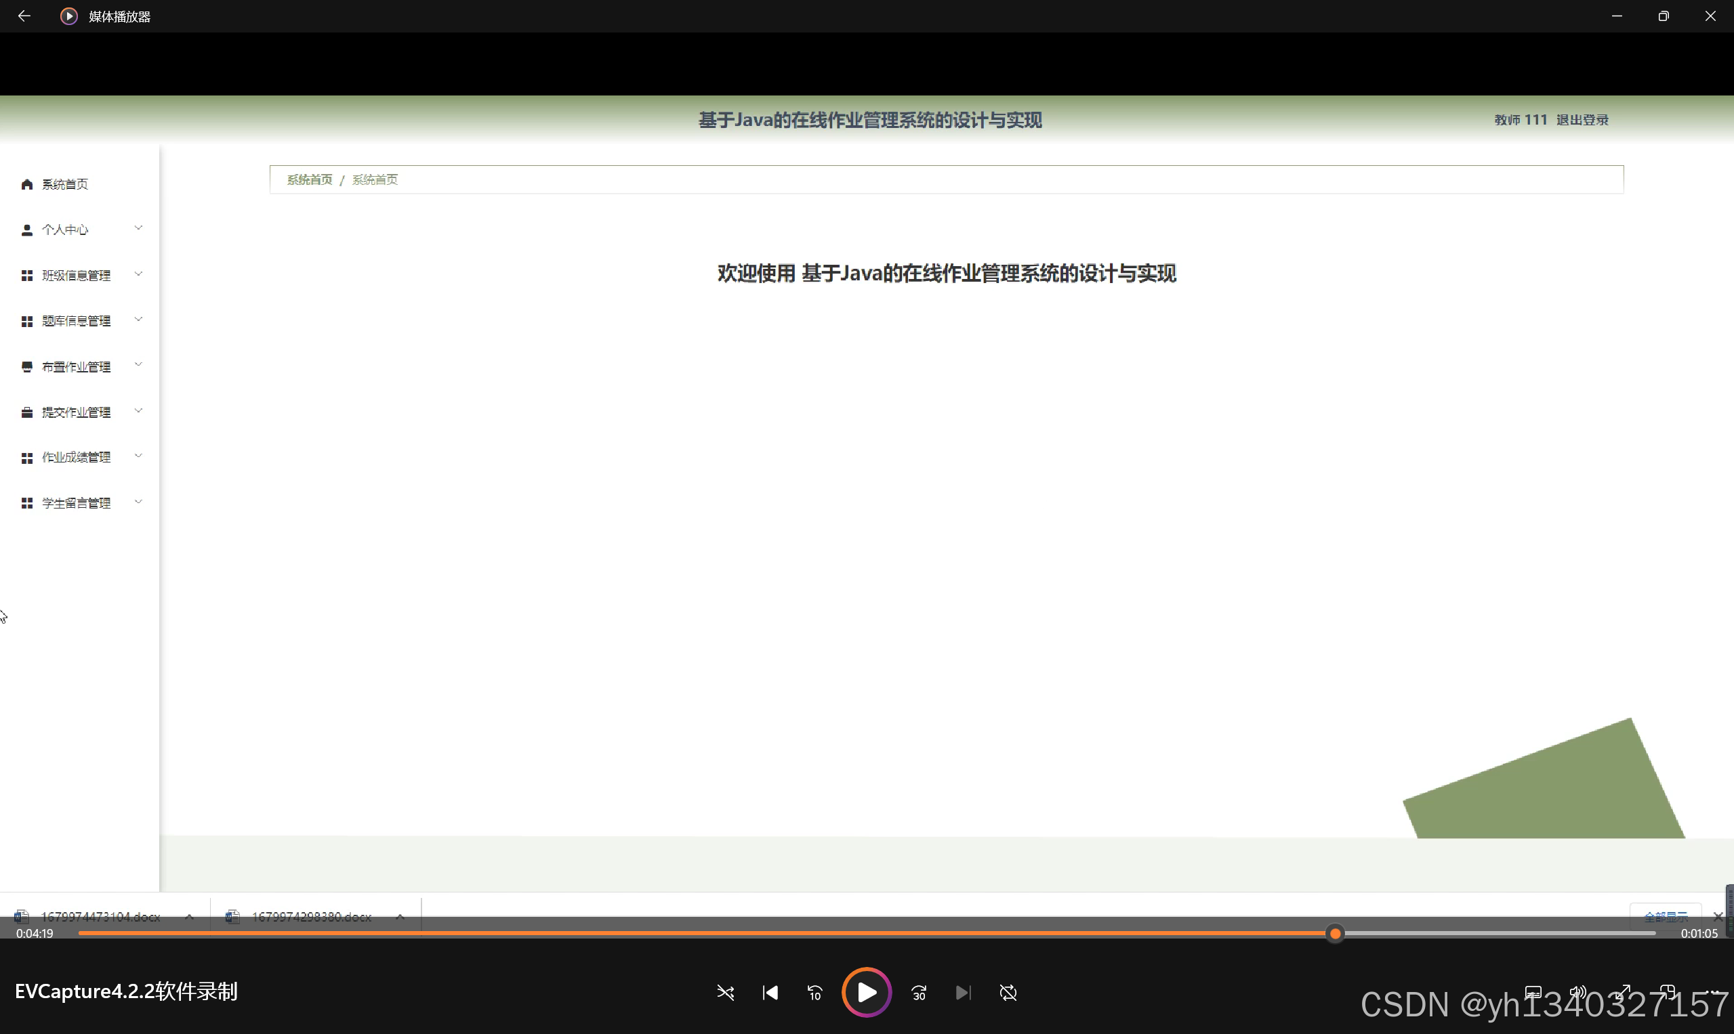
Task: Toggle shuffle mode off or on
Action: click(725, 992)
